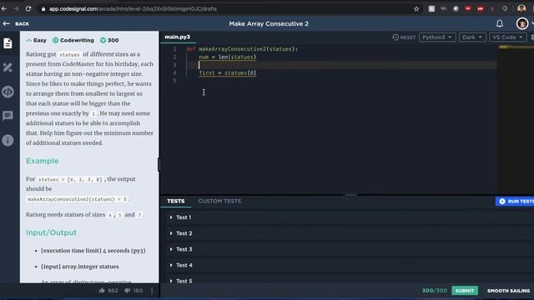Expand Test 2

(x=181, y=233)
